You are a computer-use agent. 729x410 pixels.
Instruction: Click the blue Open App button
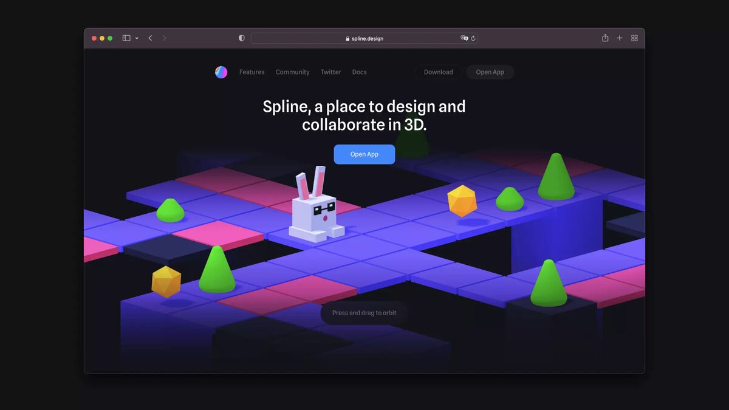(x=364, y=154)
